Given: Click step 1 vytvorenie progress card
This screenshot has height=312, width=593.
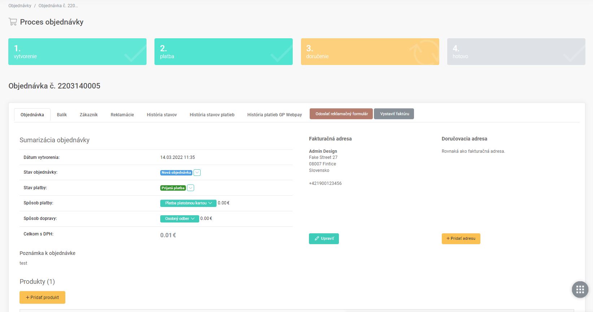Looking at the screenshot, I should coord(77,52).
